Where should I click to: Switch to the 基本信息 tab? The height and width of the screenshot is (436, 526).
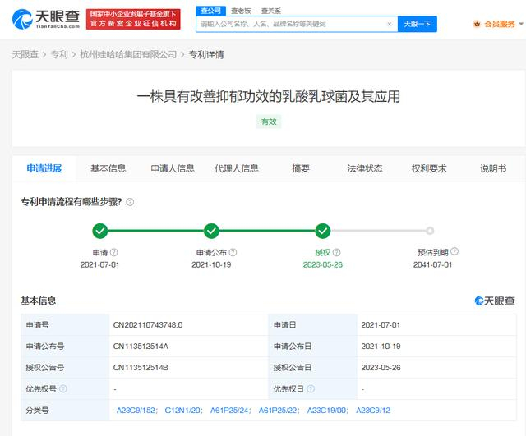(108, 168)
